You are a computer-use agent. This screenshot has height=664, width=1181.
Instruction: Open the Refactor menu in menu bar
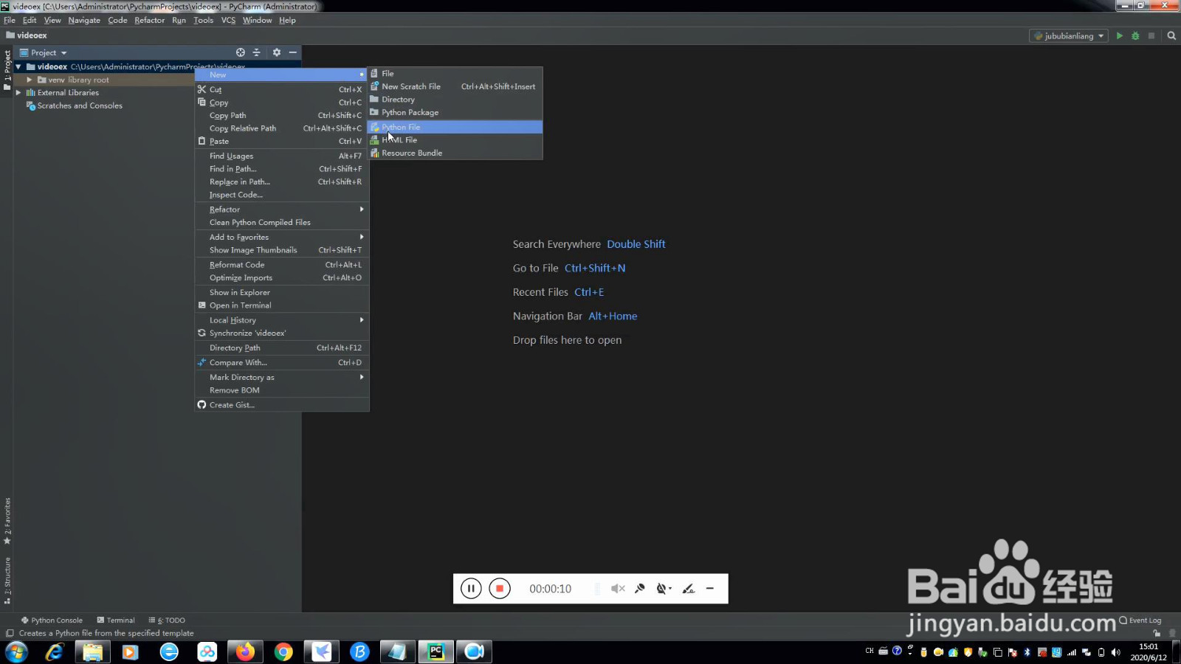click(149, 20)
